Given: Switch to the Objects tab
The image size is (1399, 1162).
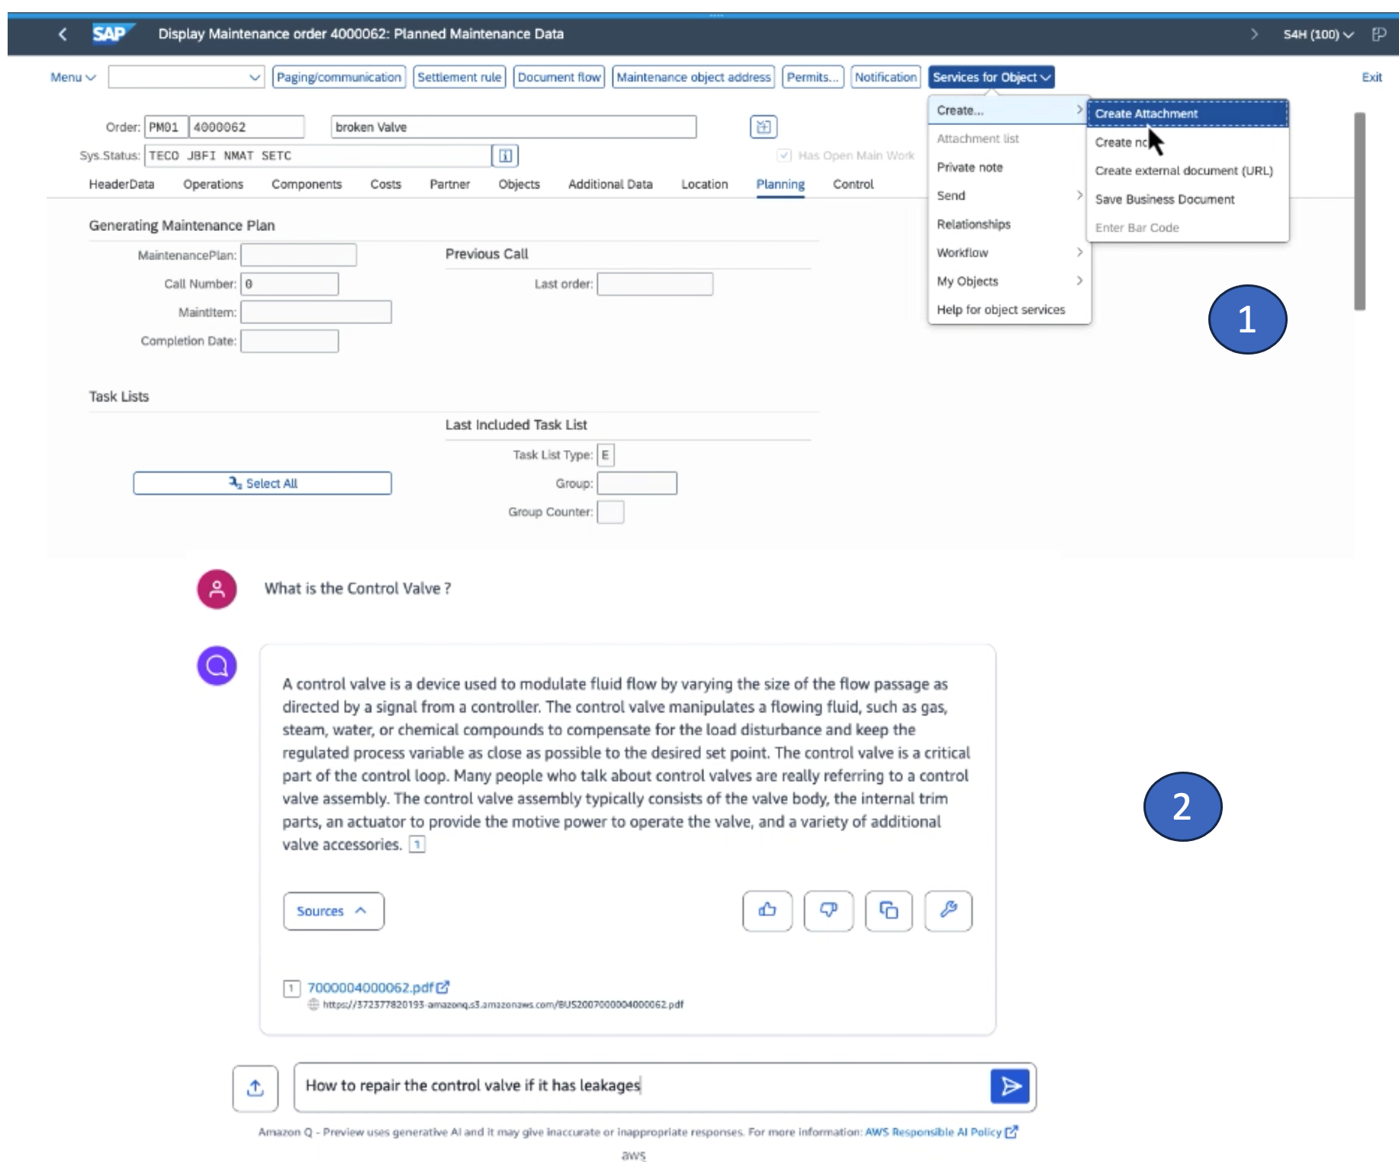Looking at the screenshot, I should [519, 185].
